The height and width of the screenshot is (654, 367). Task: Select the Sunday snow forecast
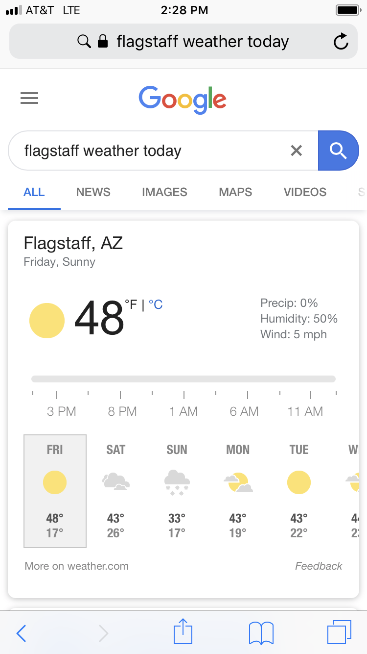pyautogui.click(x=177, y=491)
